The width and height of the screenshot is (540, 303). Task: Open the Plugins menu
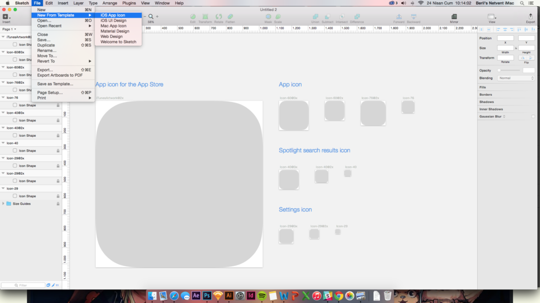click(129, 3)
